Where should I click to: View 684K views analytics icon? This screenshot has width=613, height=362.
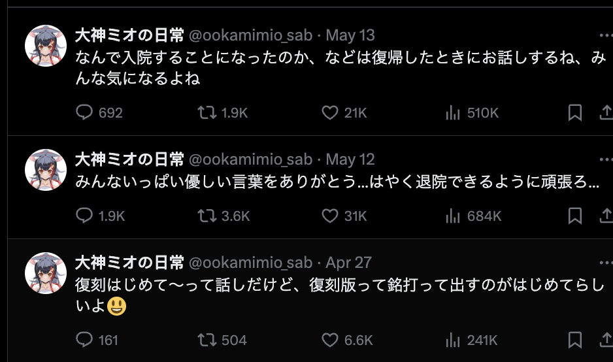click(x=453, y=216)
